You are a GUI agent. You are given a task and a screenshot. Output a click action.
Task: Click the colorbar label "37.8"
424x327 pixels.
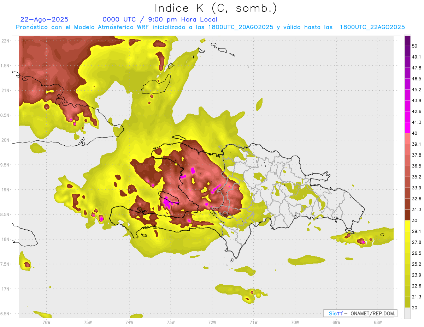point(417,155)
